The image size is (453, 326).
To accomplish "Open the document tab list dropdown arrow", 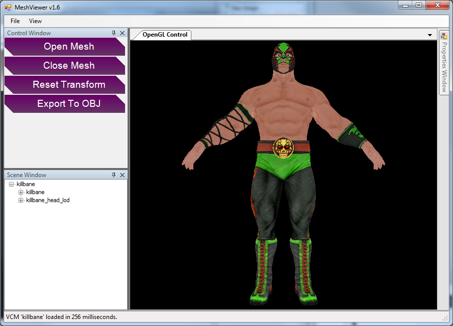I will (x=430, y=35).
